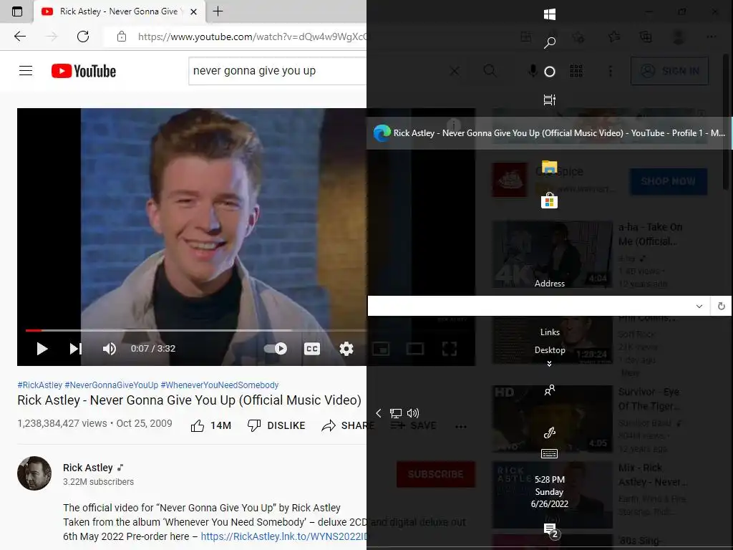Open the network status tray icon
The image size is (733, 550).
coord(395,413)
